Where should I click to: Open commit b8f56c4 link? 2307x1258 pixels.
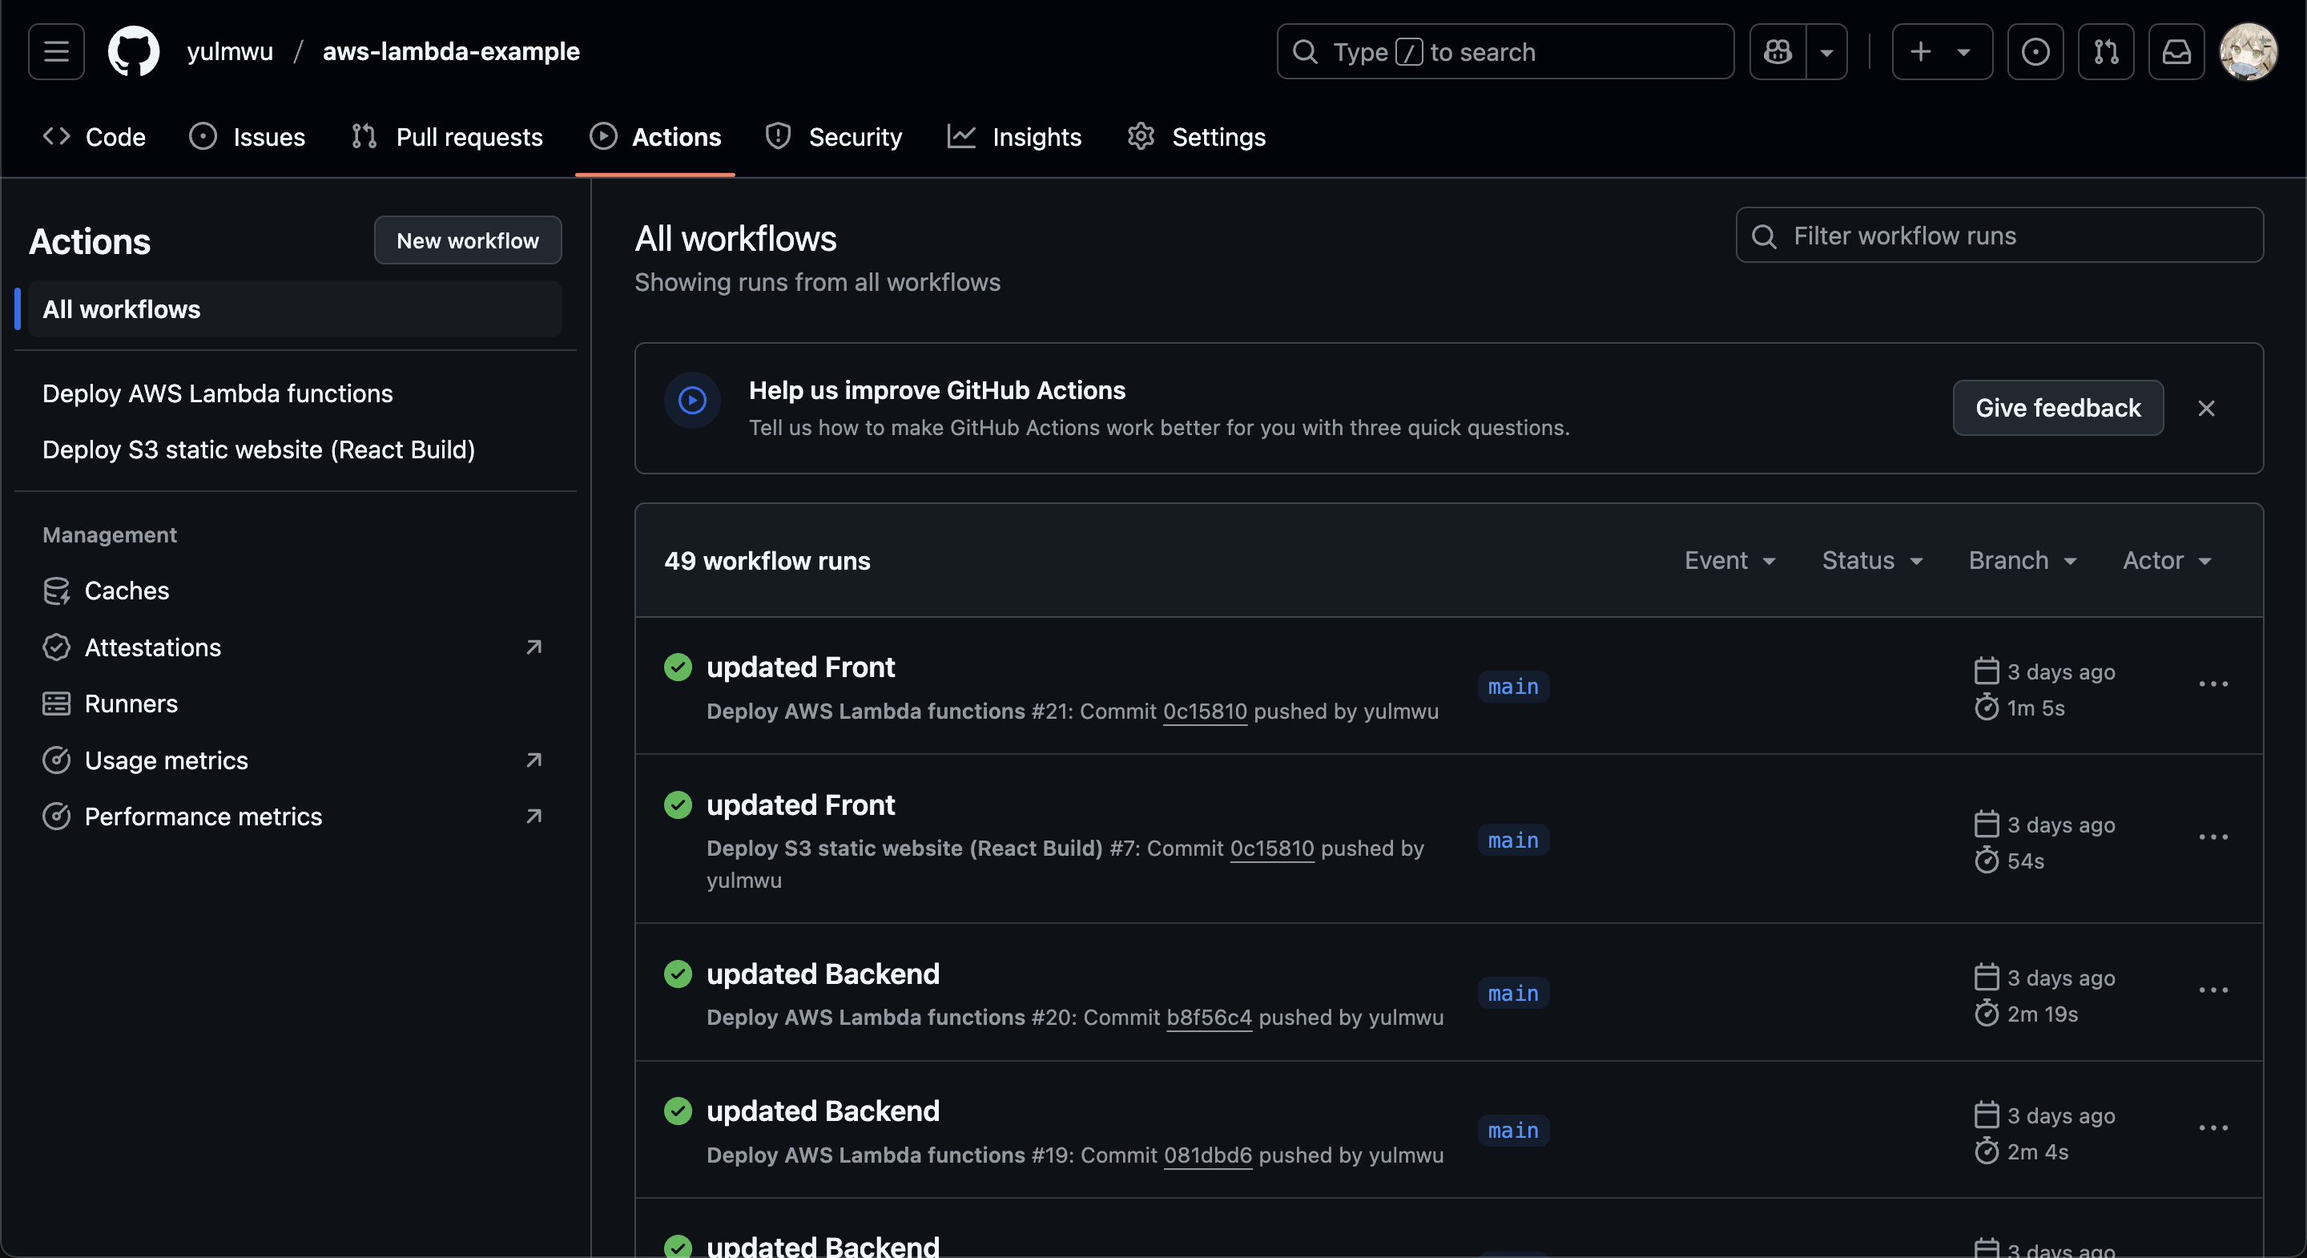pos(1208,1017)
